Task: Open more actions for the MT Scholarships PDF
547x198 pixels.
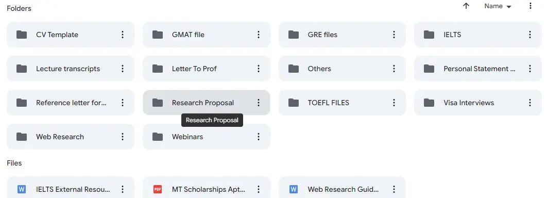Action: (x=259, y=189)
